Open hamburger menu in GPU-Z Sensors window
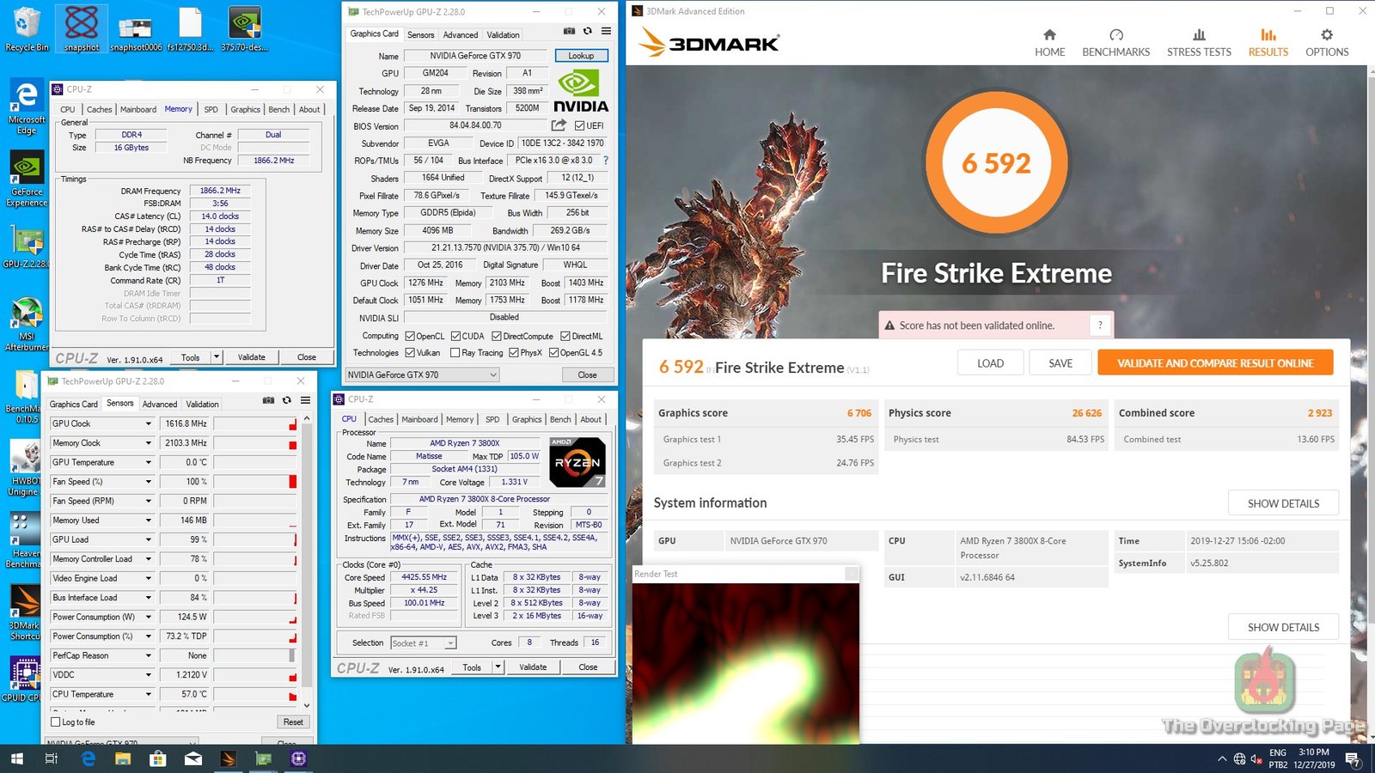The width and height of the screenshot is (1375, 773). pos(305,400)
